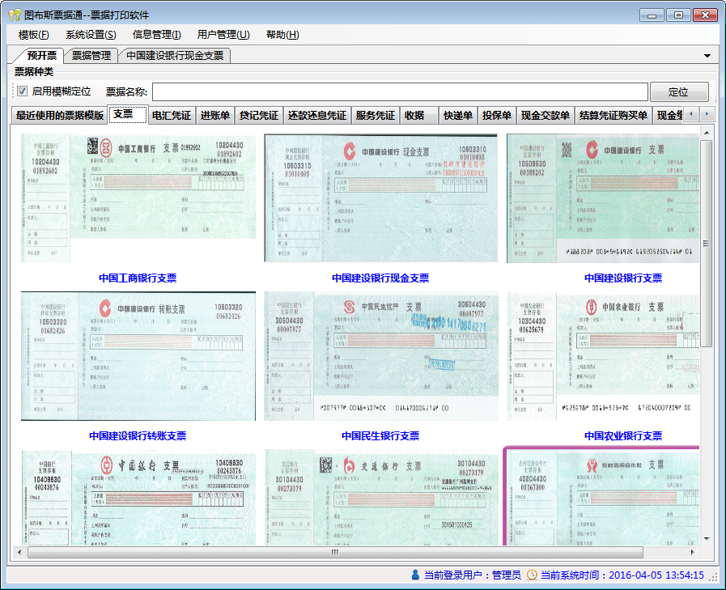The image size is (726, 590).
Task: Select the 还款还息凭证 category tab
Action: click(317, 115)
